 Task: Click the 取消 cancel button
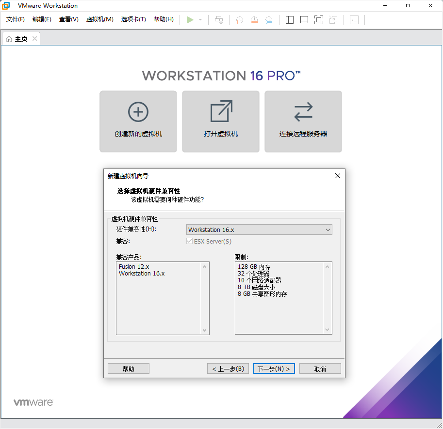click(320, 368)
